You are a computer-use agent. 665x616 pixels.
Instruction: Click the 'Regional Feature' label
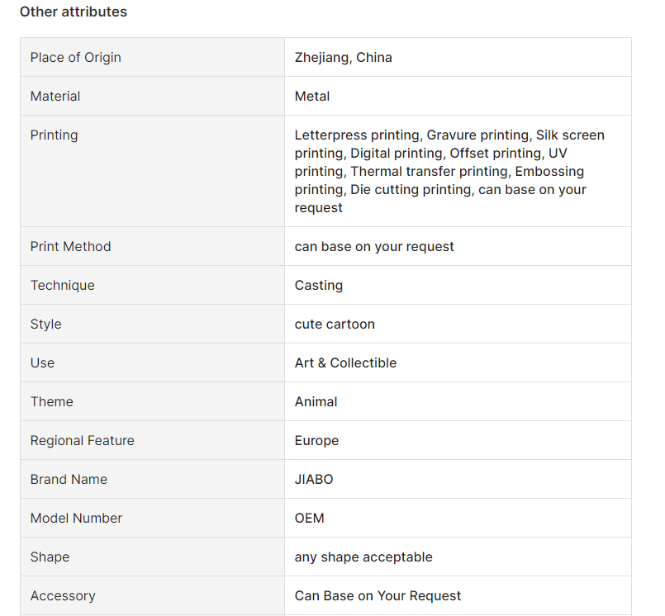point(83,440)
